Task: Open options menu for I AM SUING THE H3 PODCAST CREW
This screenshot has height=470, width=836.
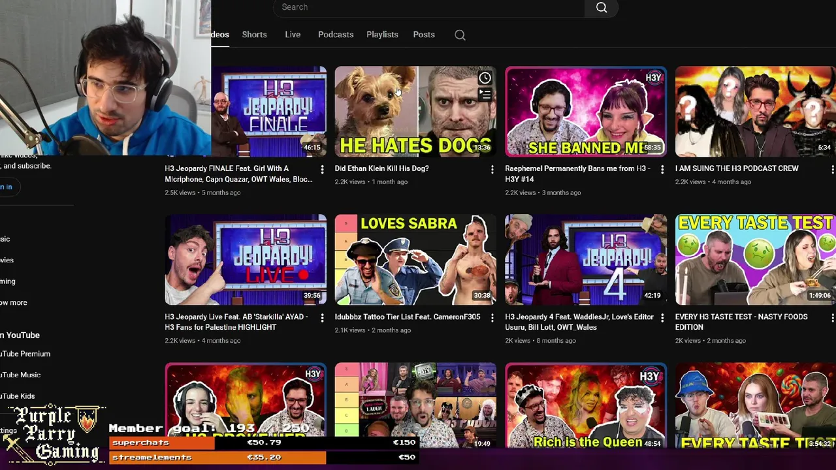Action: [832, 170]
